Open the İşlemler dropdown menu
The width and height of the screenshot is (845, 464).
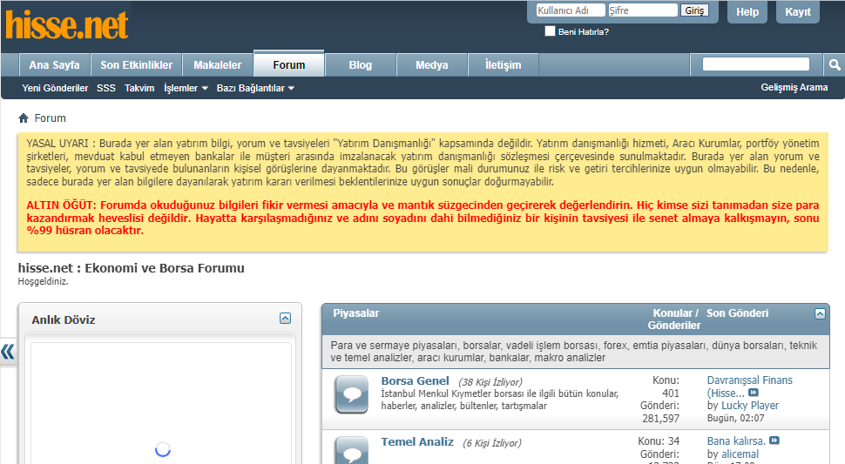coord(186,88)
